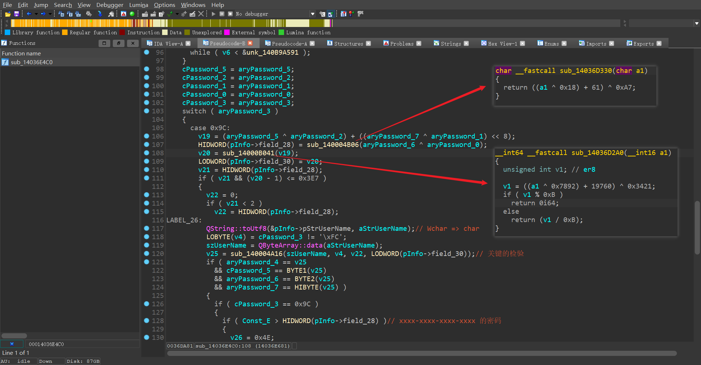Click the Save database icon
The image size is (701, 365).
point(16,14)
